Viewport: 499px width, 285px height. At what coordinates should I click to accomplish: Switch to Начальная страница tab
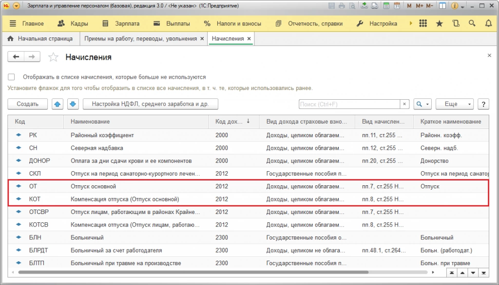40,38
